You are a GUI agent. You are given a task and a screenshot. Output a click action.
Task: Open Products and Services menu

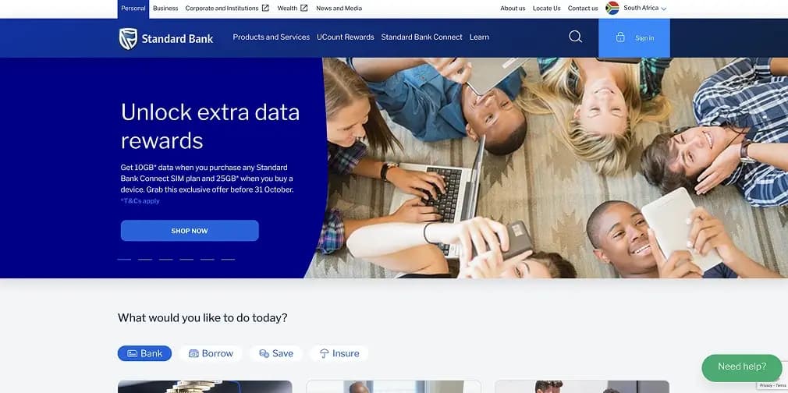(x=272, y=37)
